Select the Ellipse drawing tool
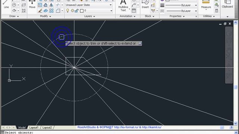The width and height of the screenshot is (239, 134). [x=14, y=11]
